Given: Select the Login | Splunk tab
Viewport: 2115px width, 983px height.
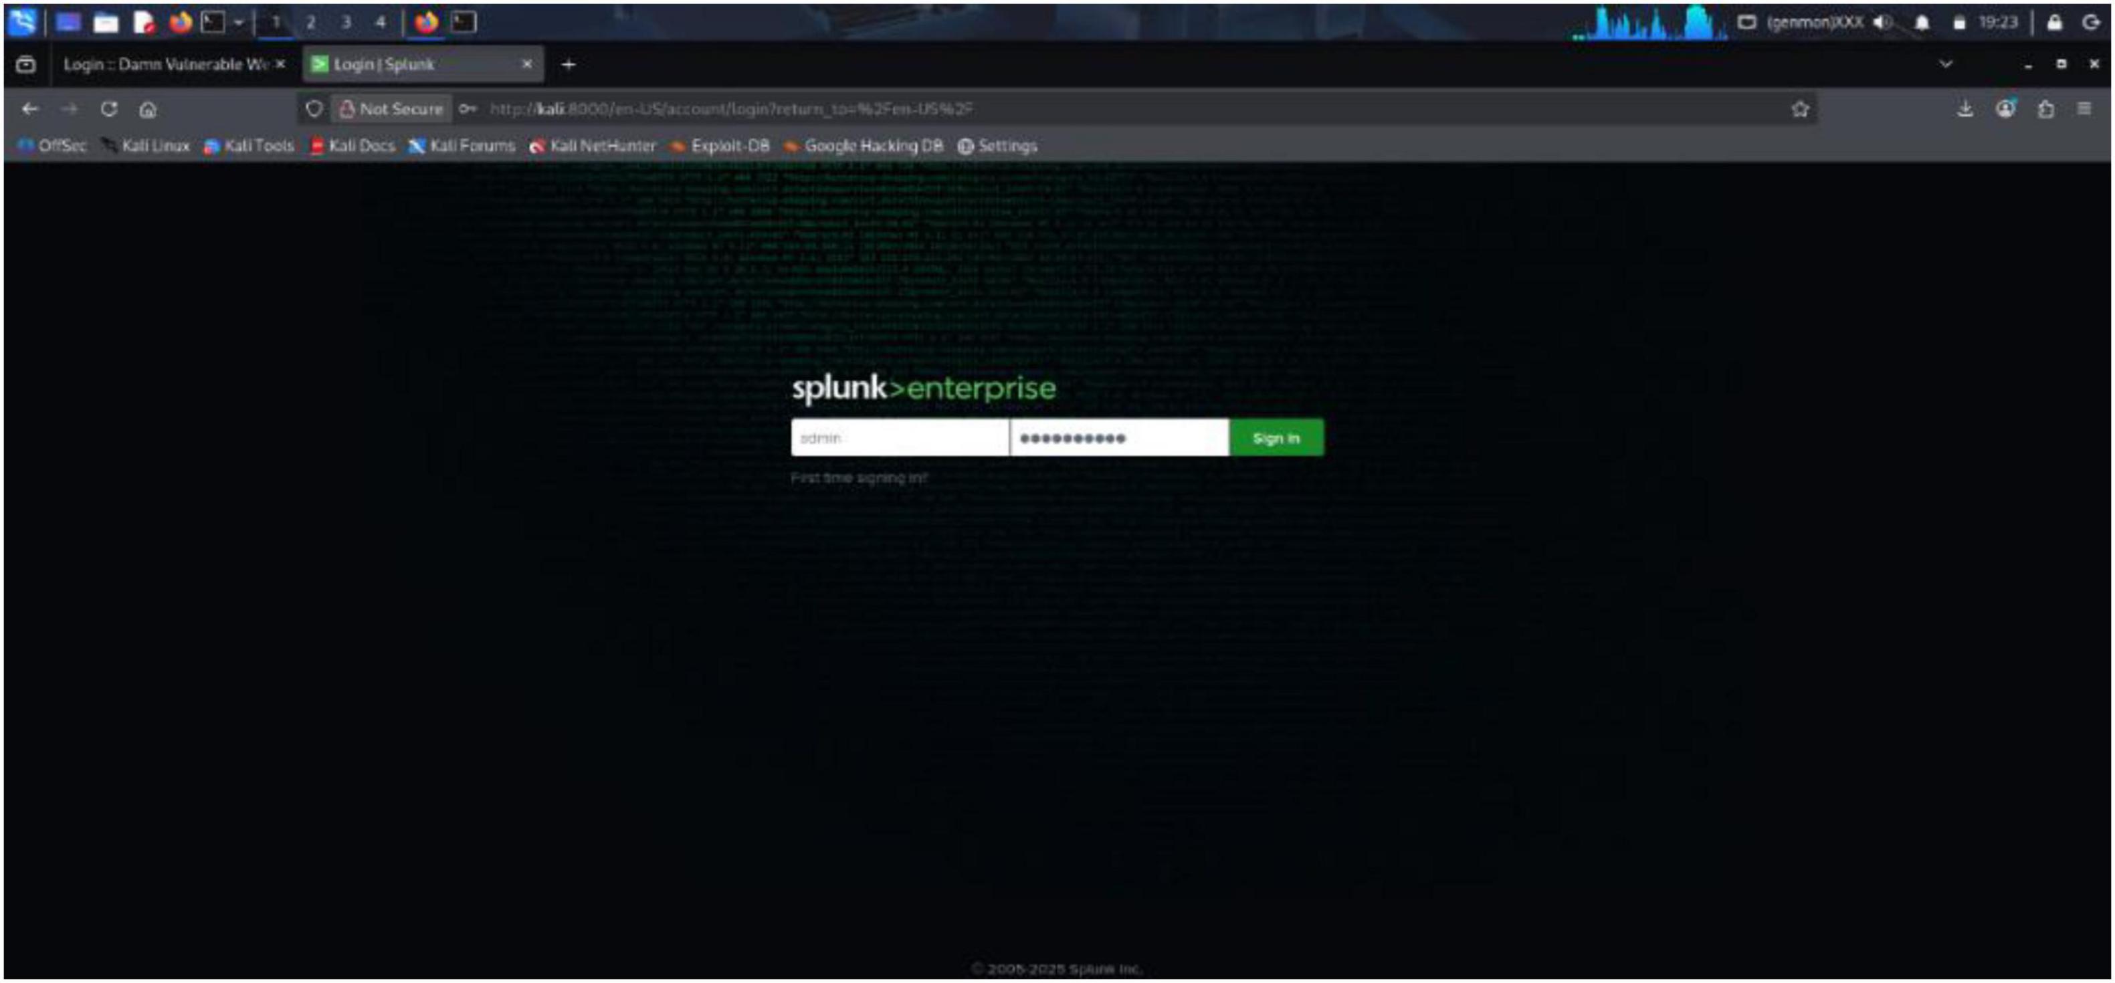Looking at the screenshot, I should (x=423, y=64).
